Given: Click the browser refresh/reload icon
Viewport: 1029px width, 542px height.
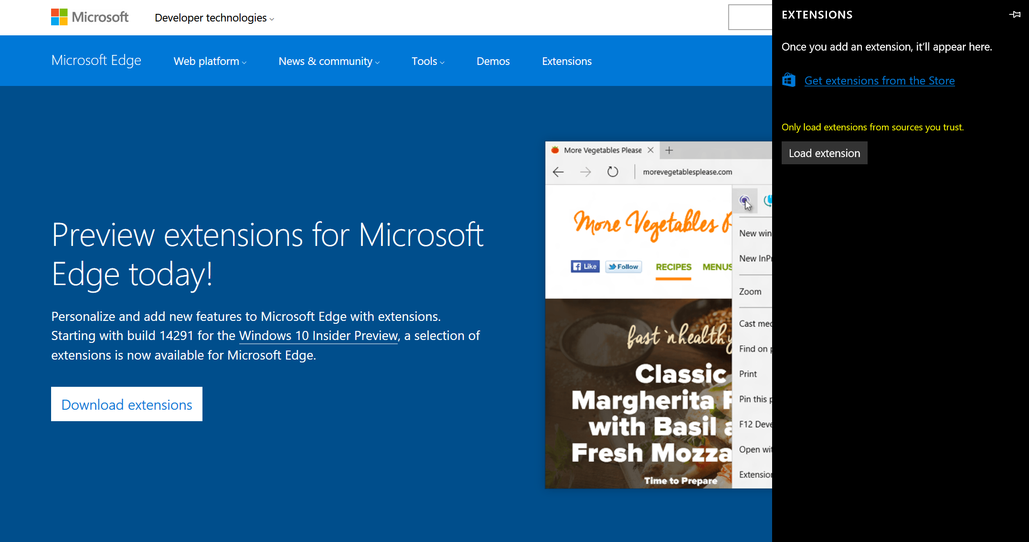Looking at the screenshot, I should click(613, 171).
